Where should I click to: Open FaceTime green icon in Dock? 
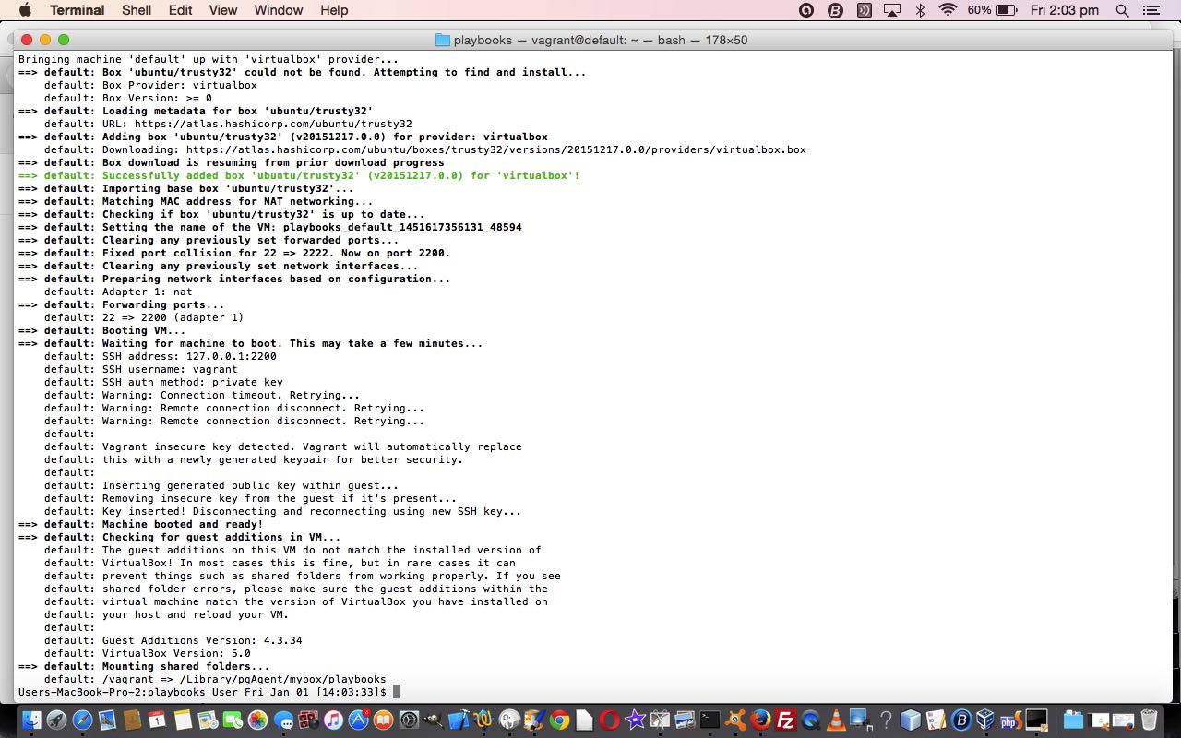[233, 720]
